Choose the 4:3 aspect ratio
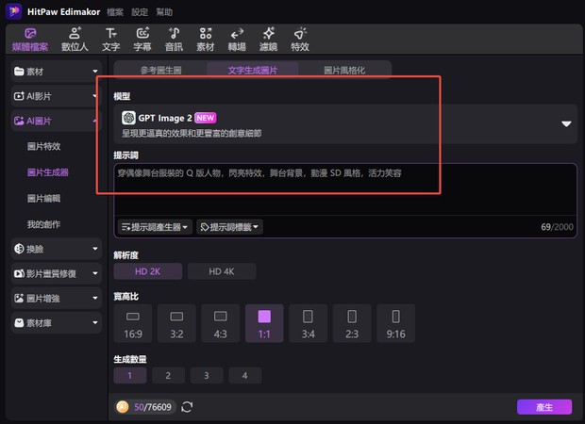The width and height of the screenshot is (585, 424). tap(221, 323)
